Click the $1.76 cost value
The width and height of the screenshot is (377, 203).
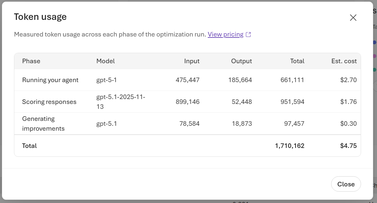pos(348,102)
